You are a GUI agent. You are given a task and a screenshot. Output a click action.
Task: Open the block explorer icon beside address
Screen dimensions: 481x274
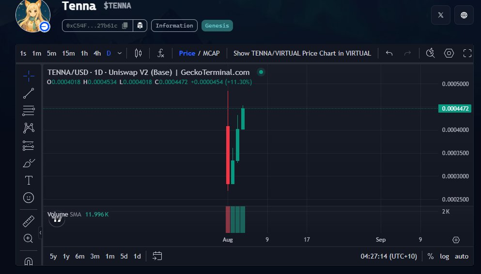point(140,26)
